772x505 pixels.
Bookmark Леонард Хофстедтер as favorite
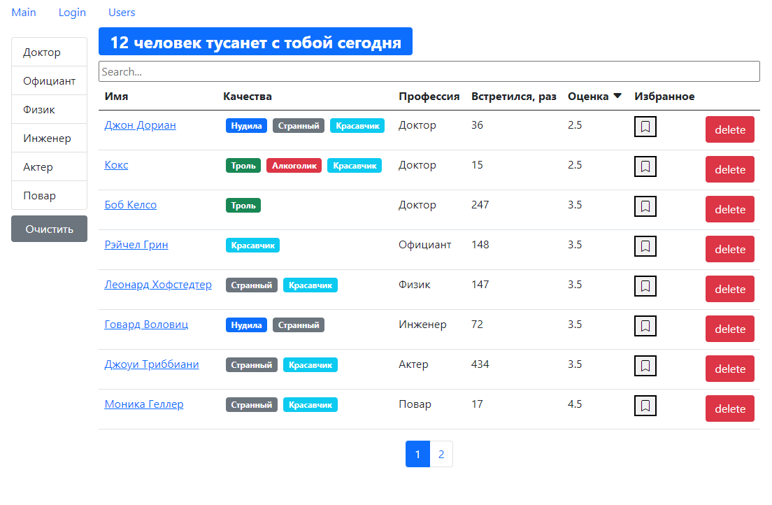(x=645, y=286)
